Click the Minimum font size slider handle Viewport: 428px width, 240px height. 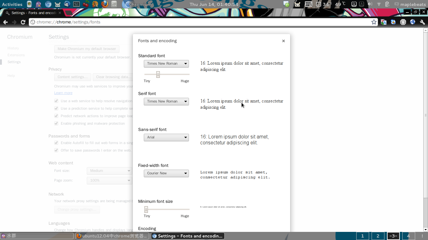tap(146, 209)
